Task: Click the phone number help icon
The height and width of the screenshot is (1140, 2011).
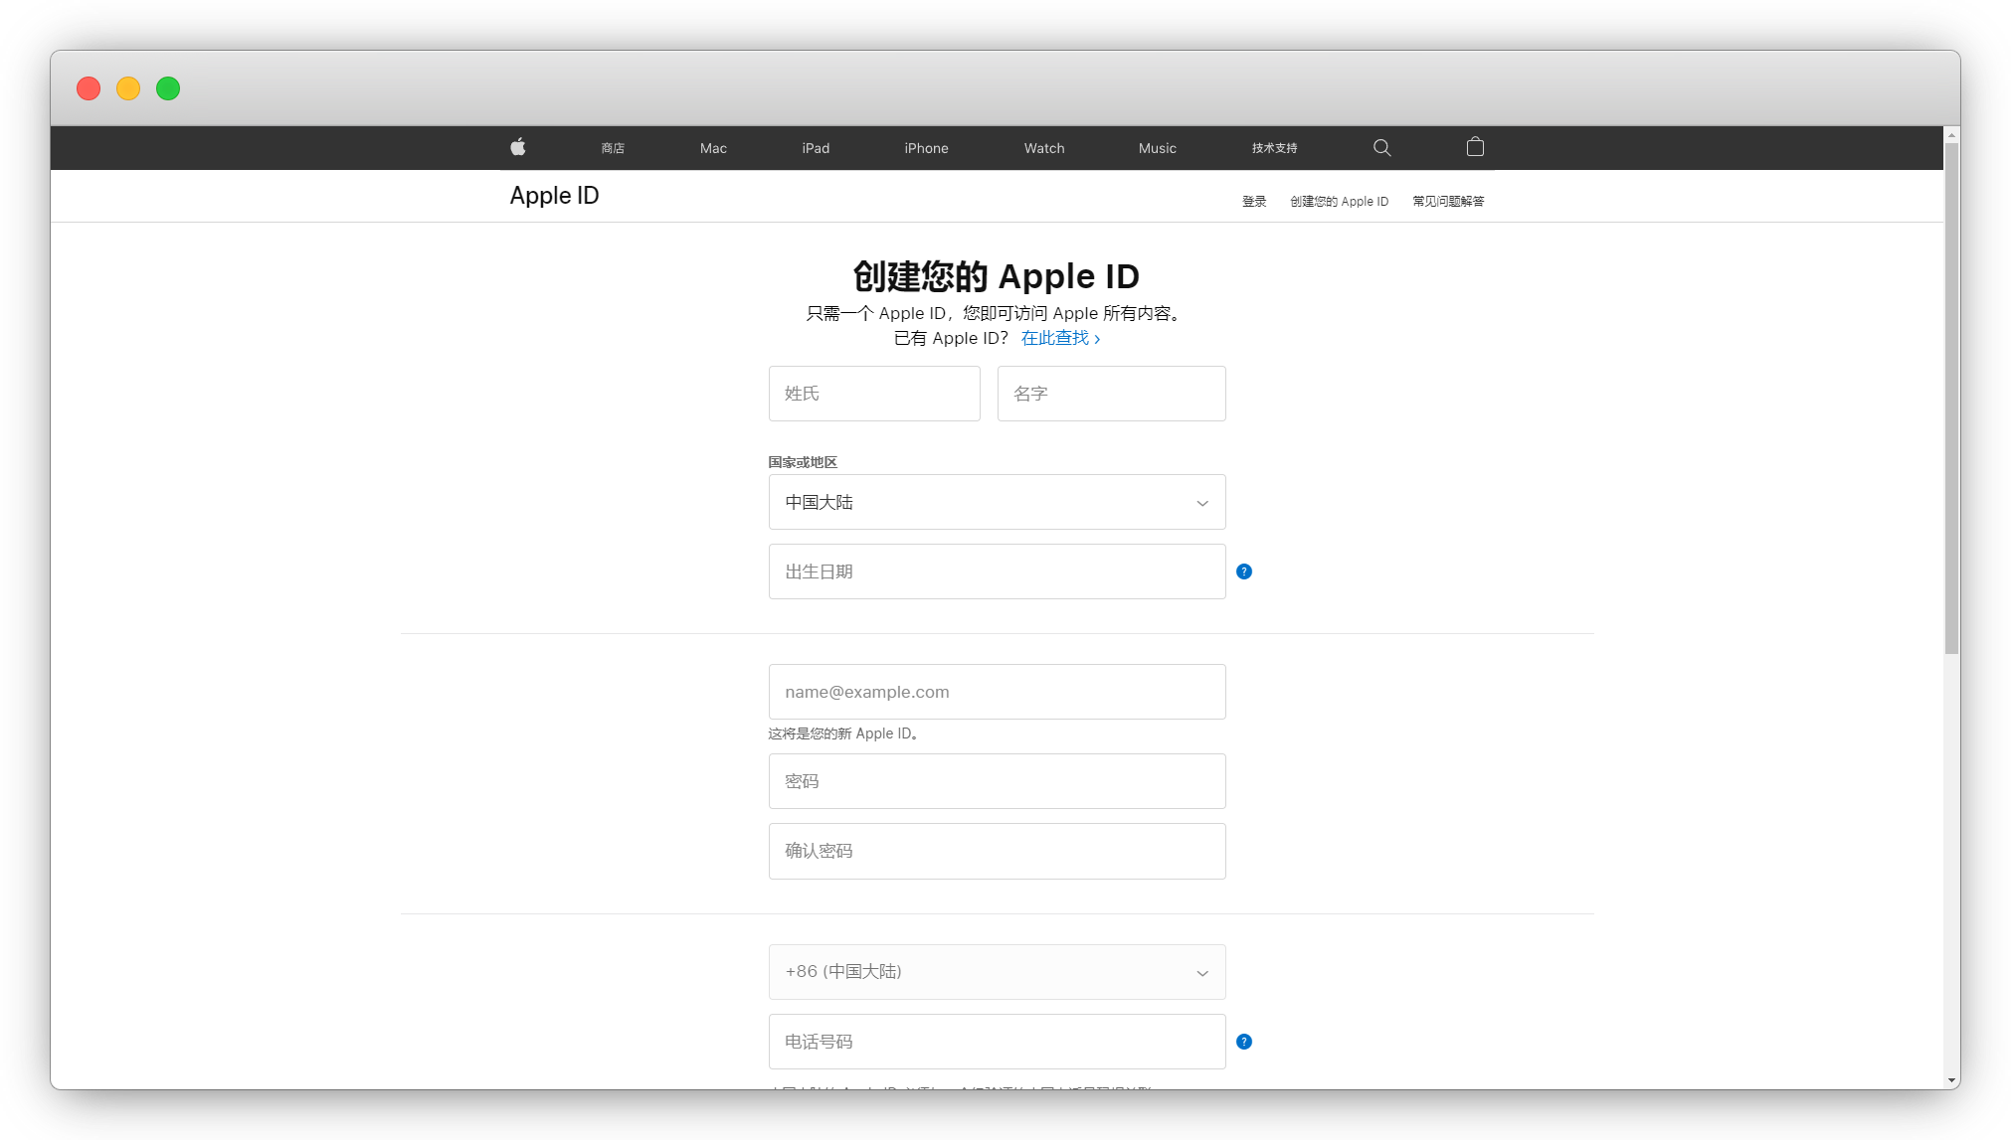Action: (1244, 1042)
